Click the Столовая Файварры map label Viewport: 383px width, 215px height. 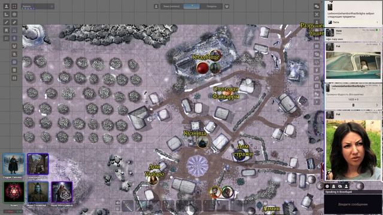click(x=226, y=93)
